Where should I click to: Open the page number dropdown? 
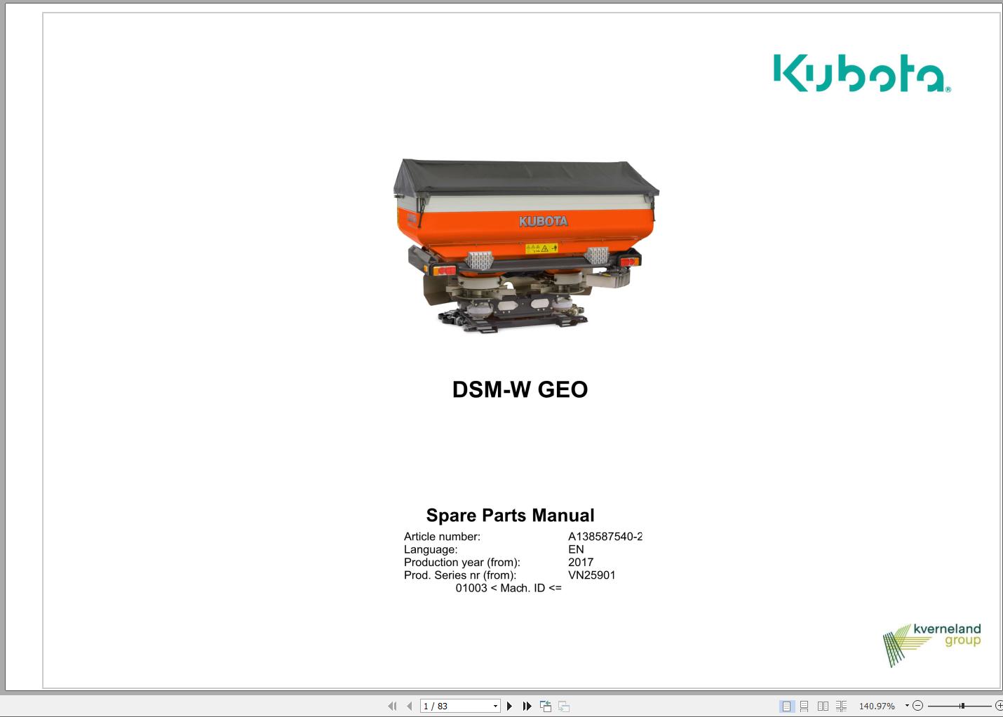495,706
